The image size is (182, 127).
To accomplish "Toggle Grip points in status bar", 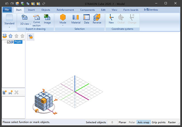I will [x=159, y=122].
